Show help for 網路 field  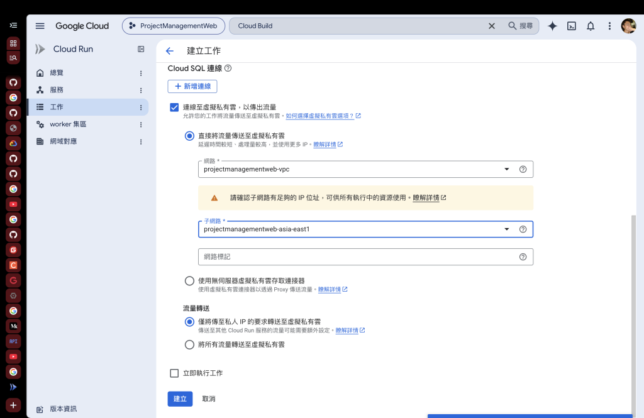(x=523, y=169)
